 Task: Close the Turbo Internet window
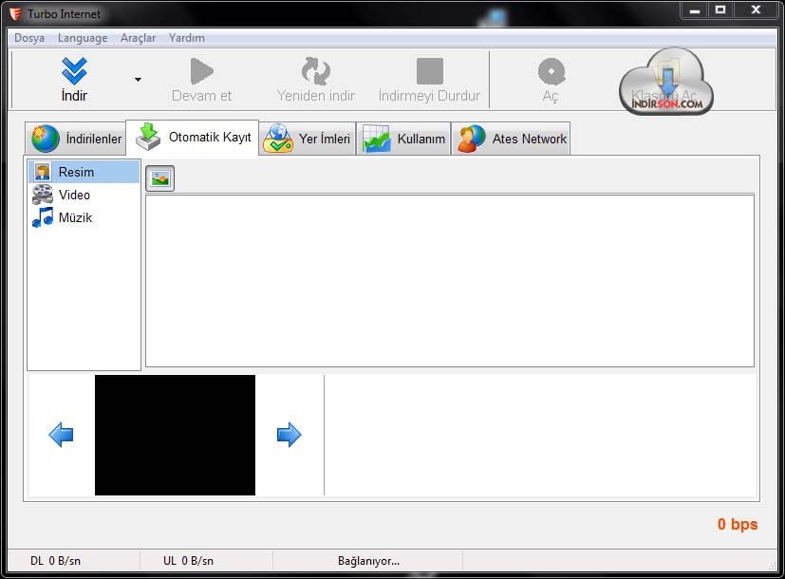point(757,10)
